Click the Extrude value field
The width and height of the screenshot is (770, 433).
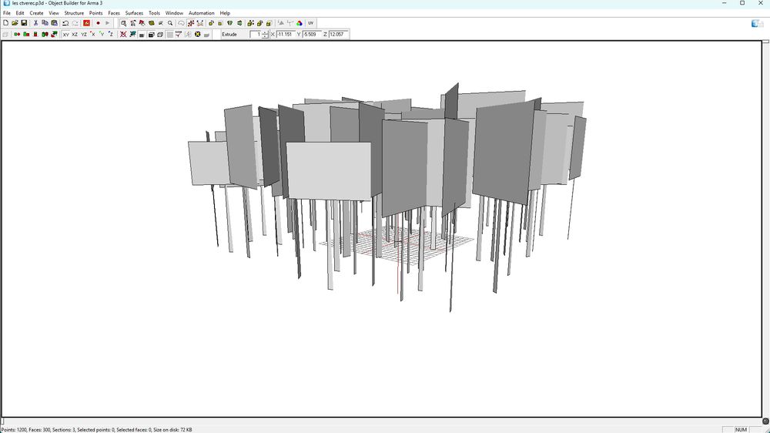(x=256, y=35)
